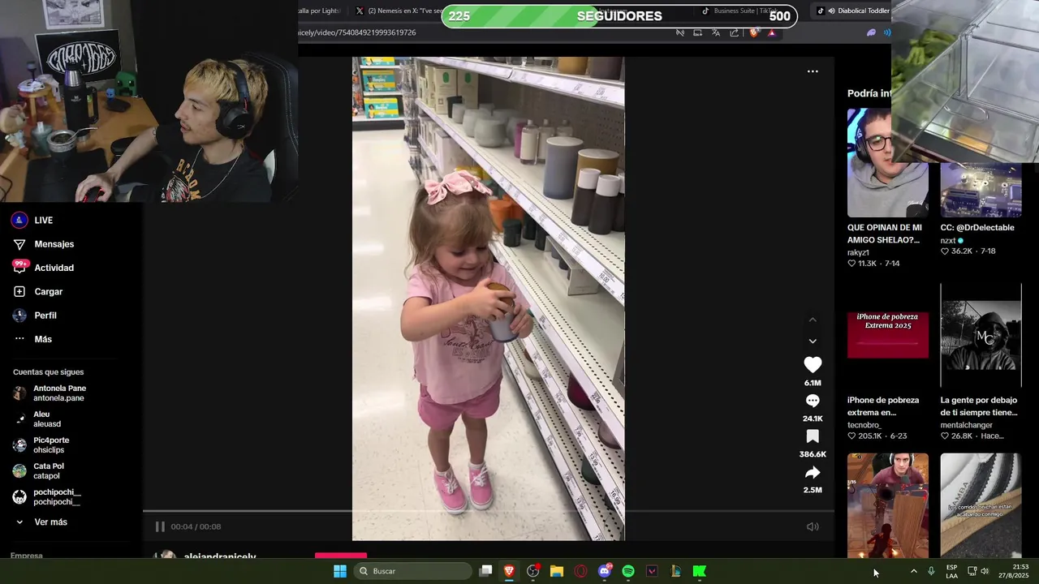Save video with bookmark icon

pyautogui.click(x=813, y=436)
